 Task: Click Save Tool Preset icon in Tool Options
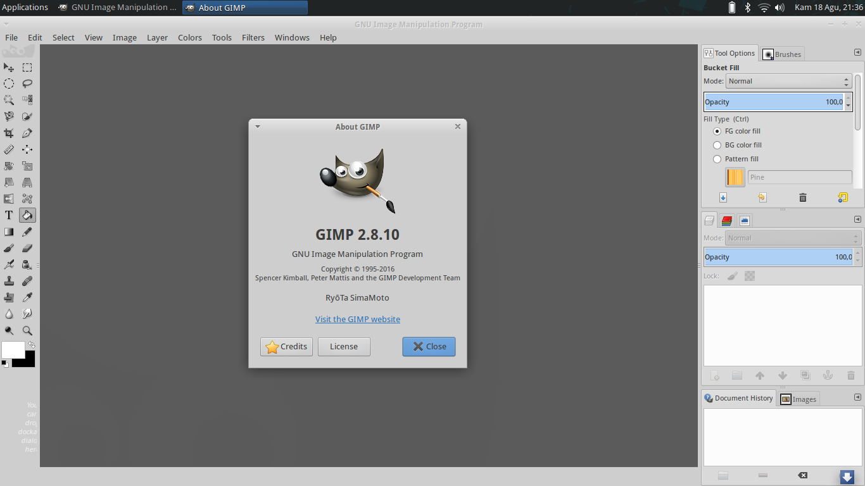tap(723, 197)
